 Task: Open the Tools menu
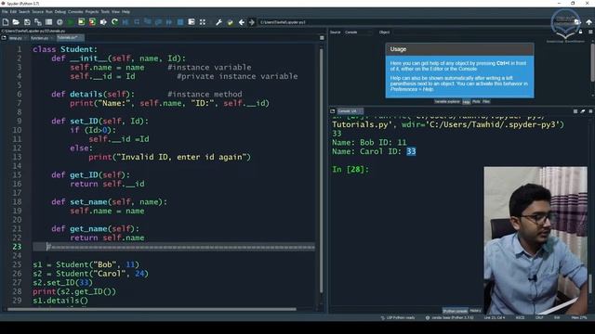(x=105, y=12)
